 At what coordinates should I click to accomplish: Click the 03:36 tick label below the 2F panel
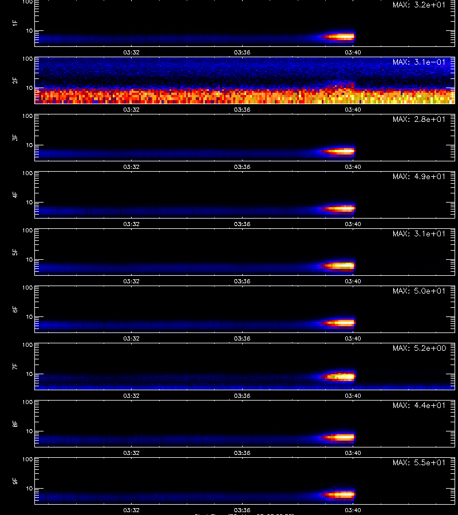click(x=242, y=110)
